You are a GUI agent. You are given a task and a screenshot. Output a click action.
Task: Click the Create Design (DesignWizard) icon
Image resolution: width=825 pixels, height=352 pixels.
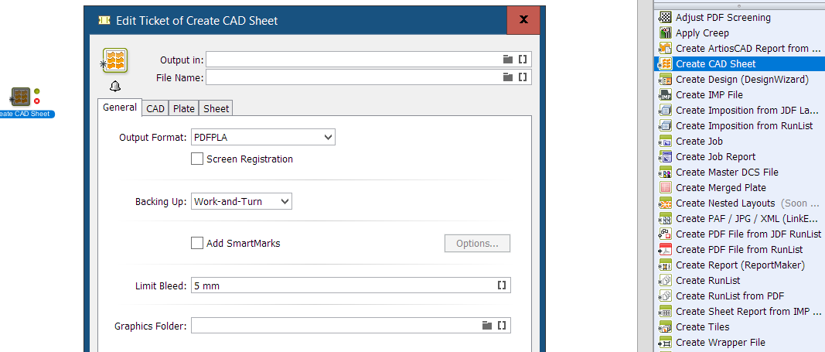click(665, 80)
